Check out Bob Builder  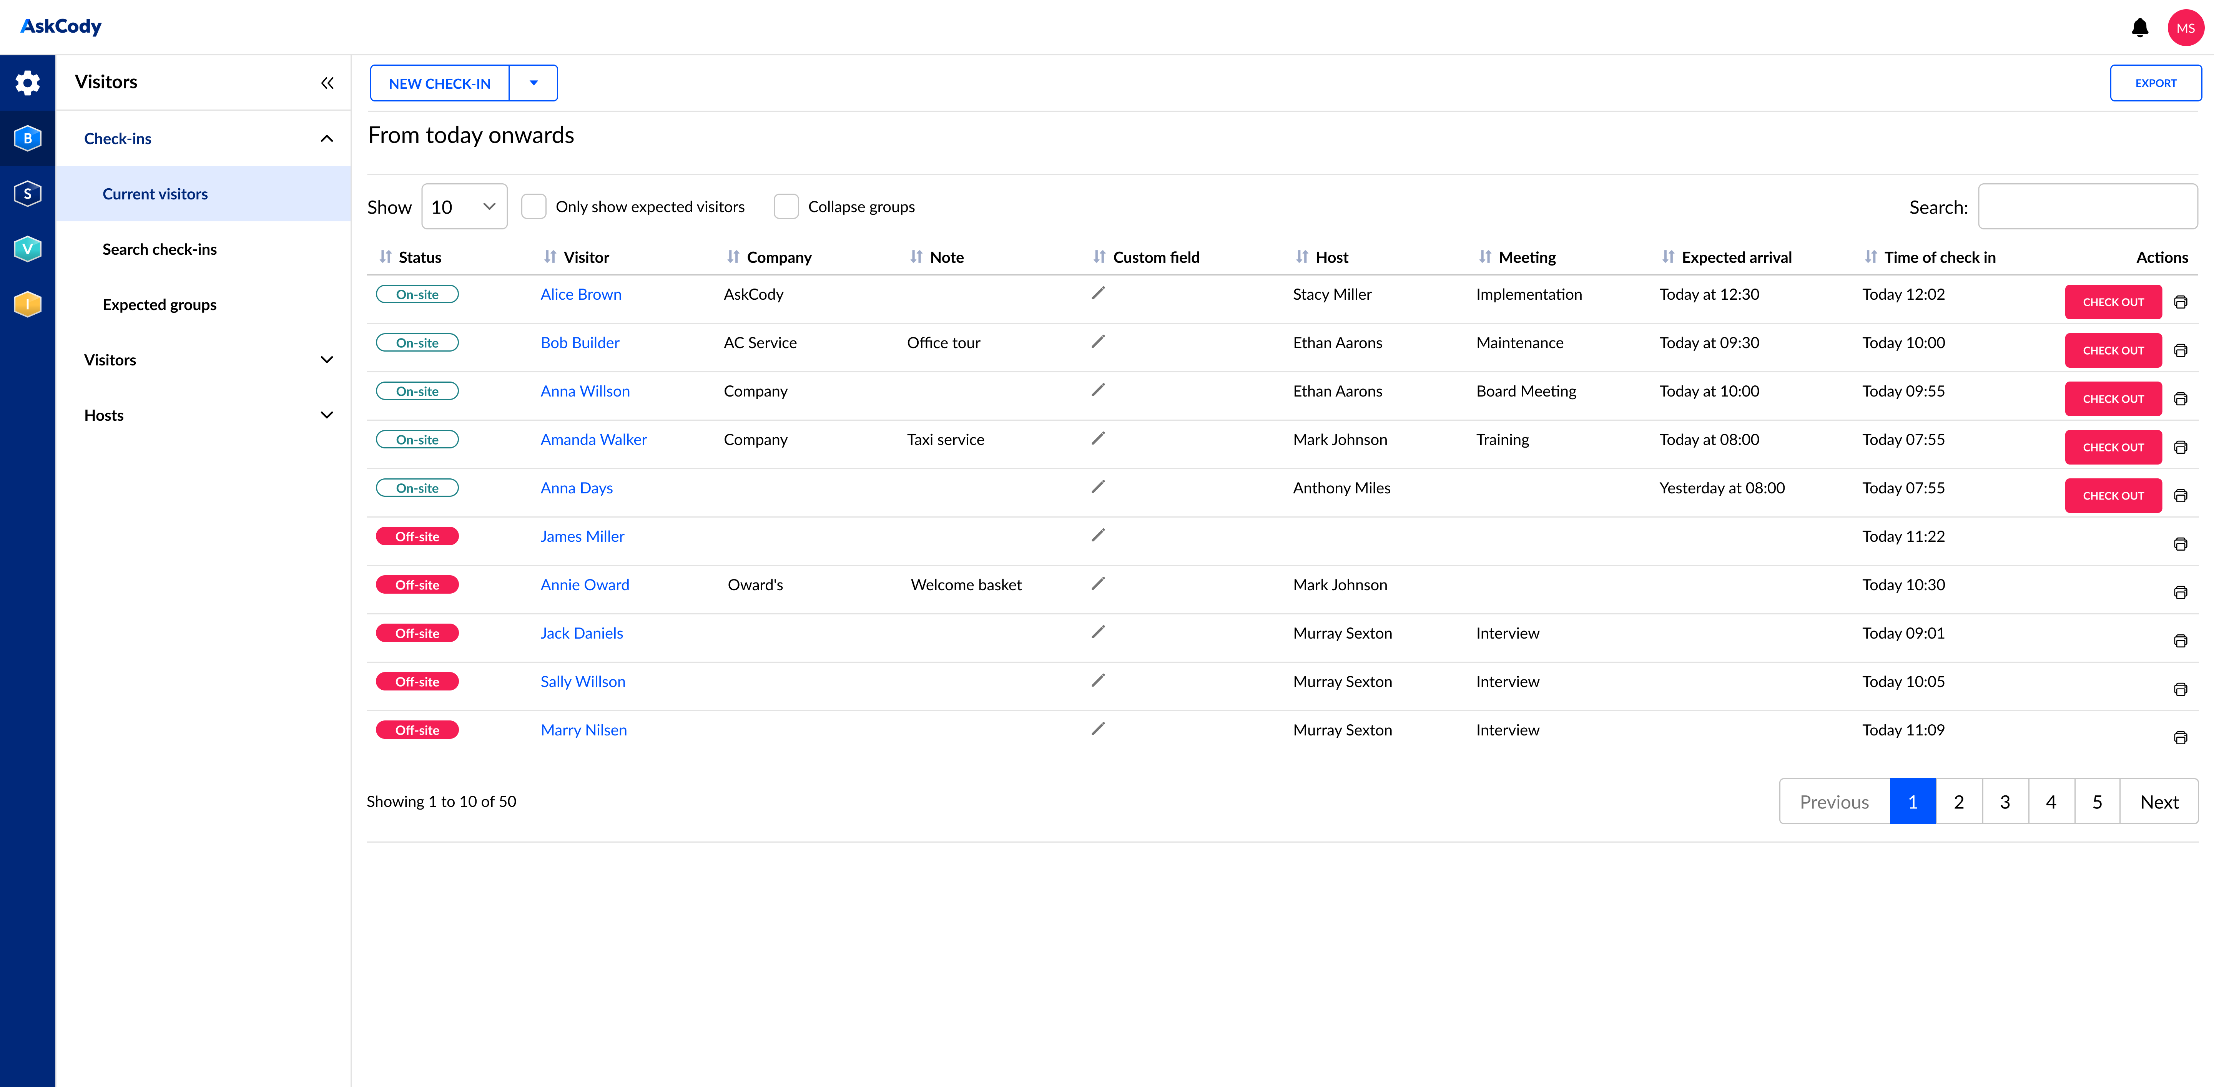click(2113, 350)
